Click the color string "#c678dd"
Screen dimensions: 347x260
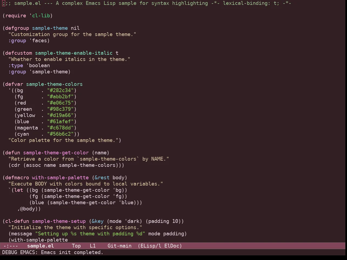pyautogui.click(x=60, y=128)
